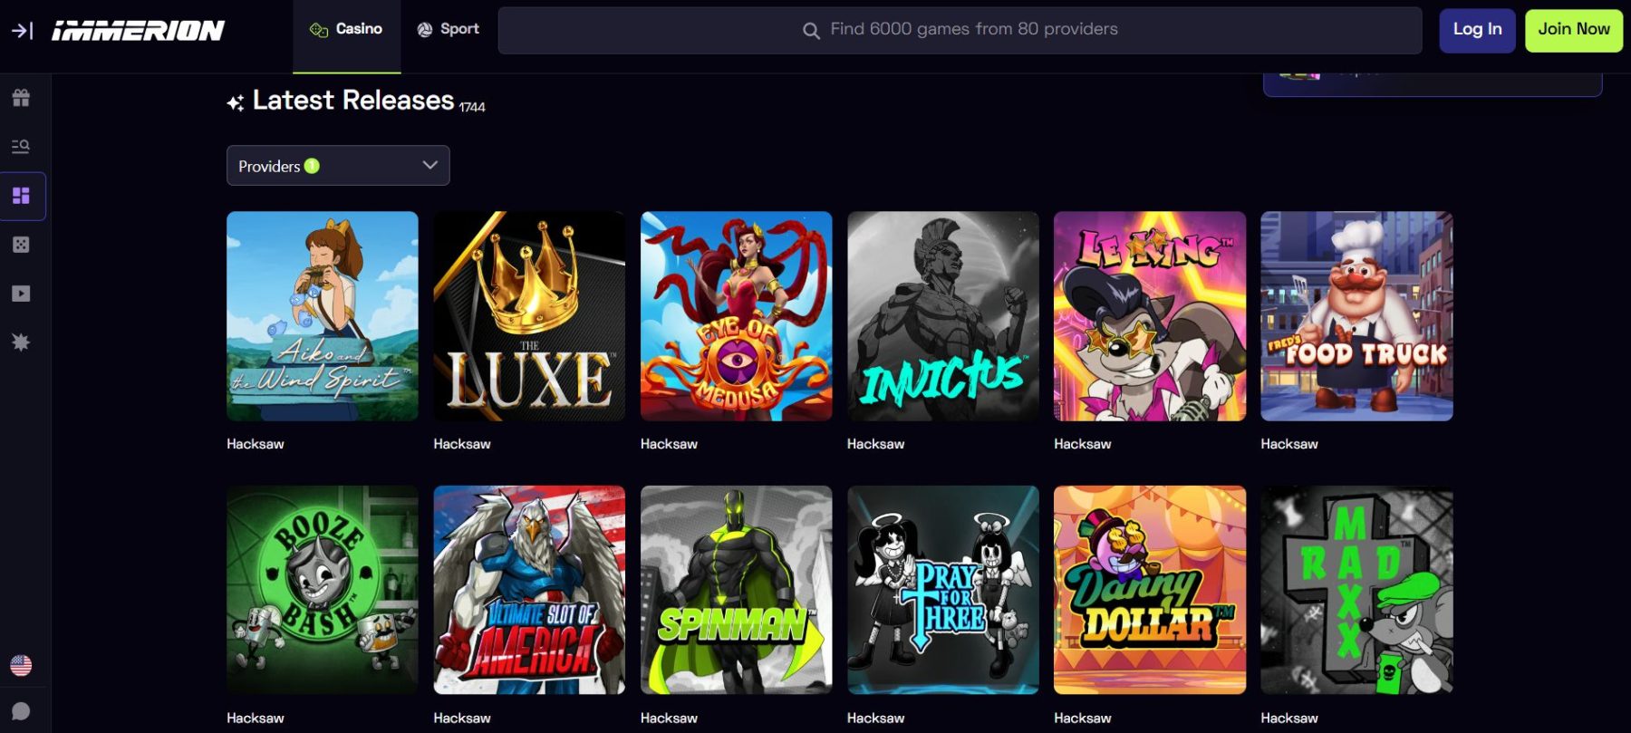Open the Providers dropdown

pos(338,166)
